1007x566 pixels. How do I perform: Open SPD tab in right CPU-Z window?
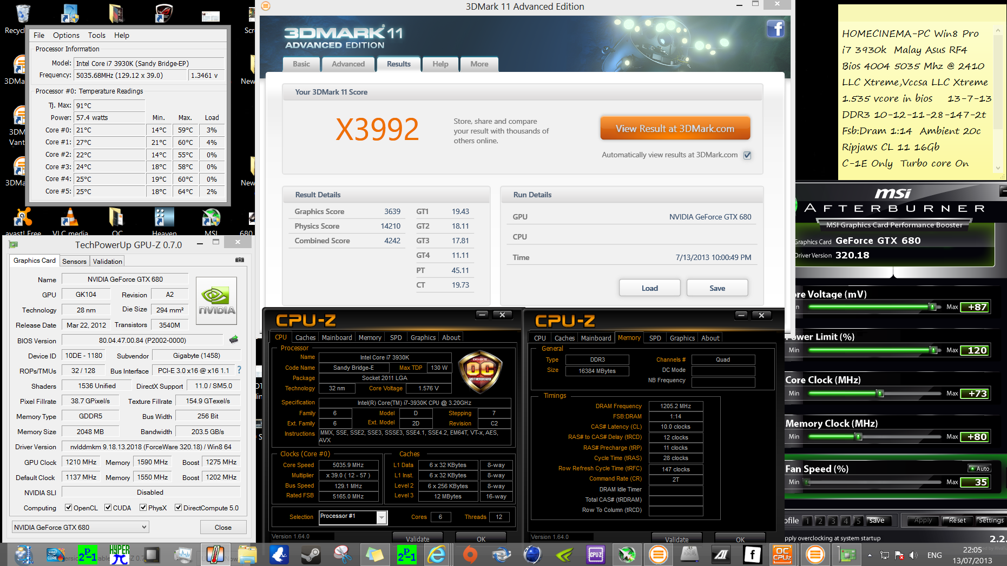coord(655,338)
